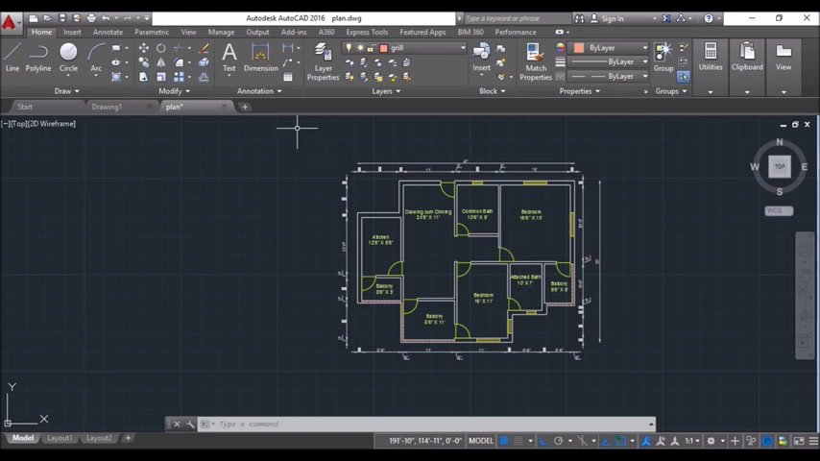
Task: Toggle polar tracking in status bar
Action: pos(559,441)
